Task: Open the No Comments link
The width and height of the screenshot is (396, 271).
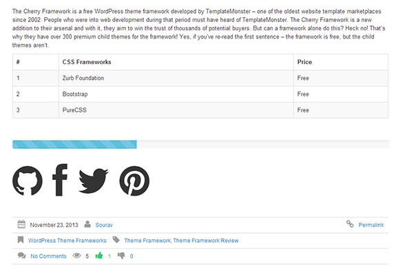Action: pos(48,256)
